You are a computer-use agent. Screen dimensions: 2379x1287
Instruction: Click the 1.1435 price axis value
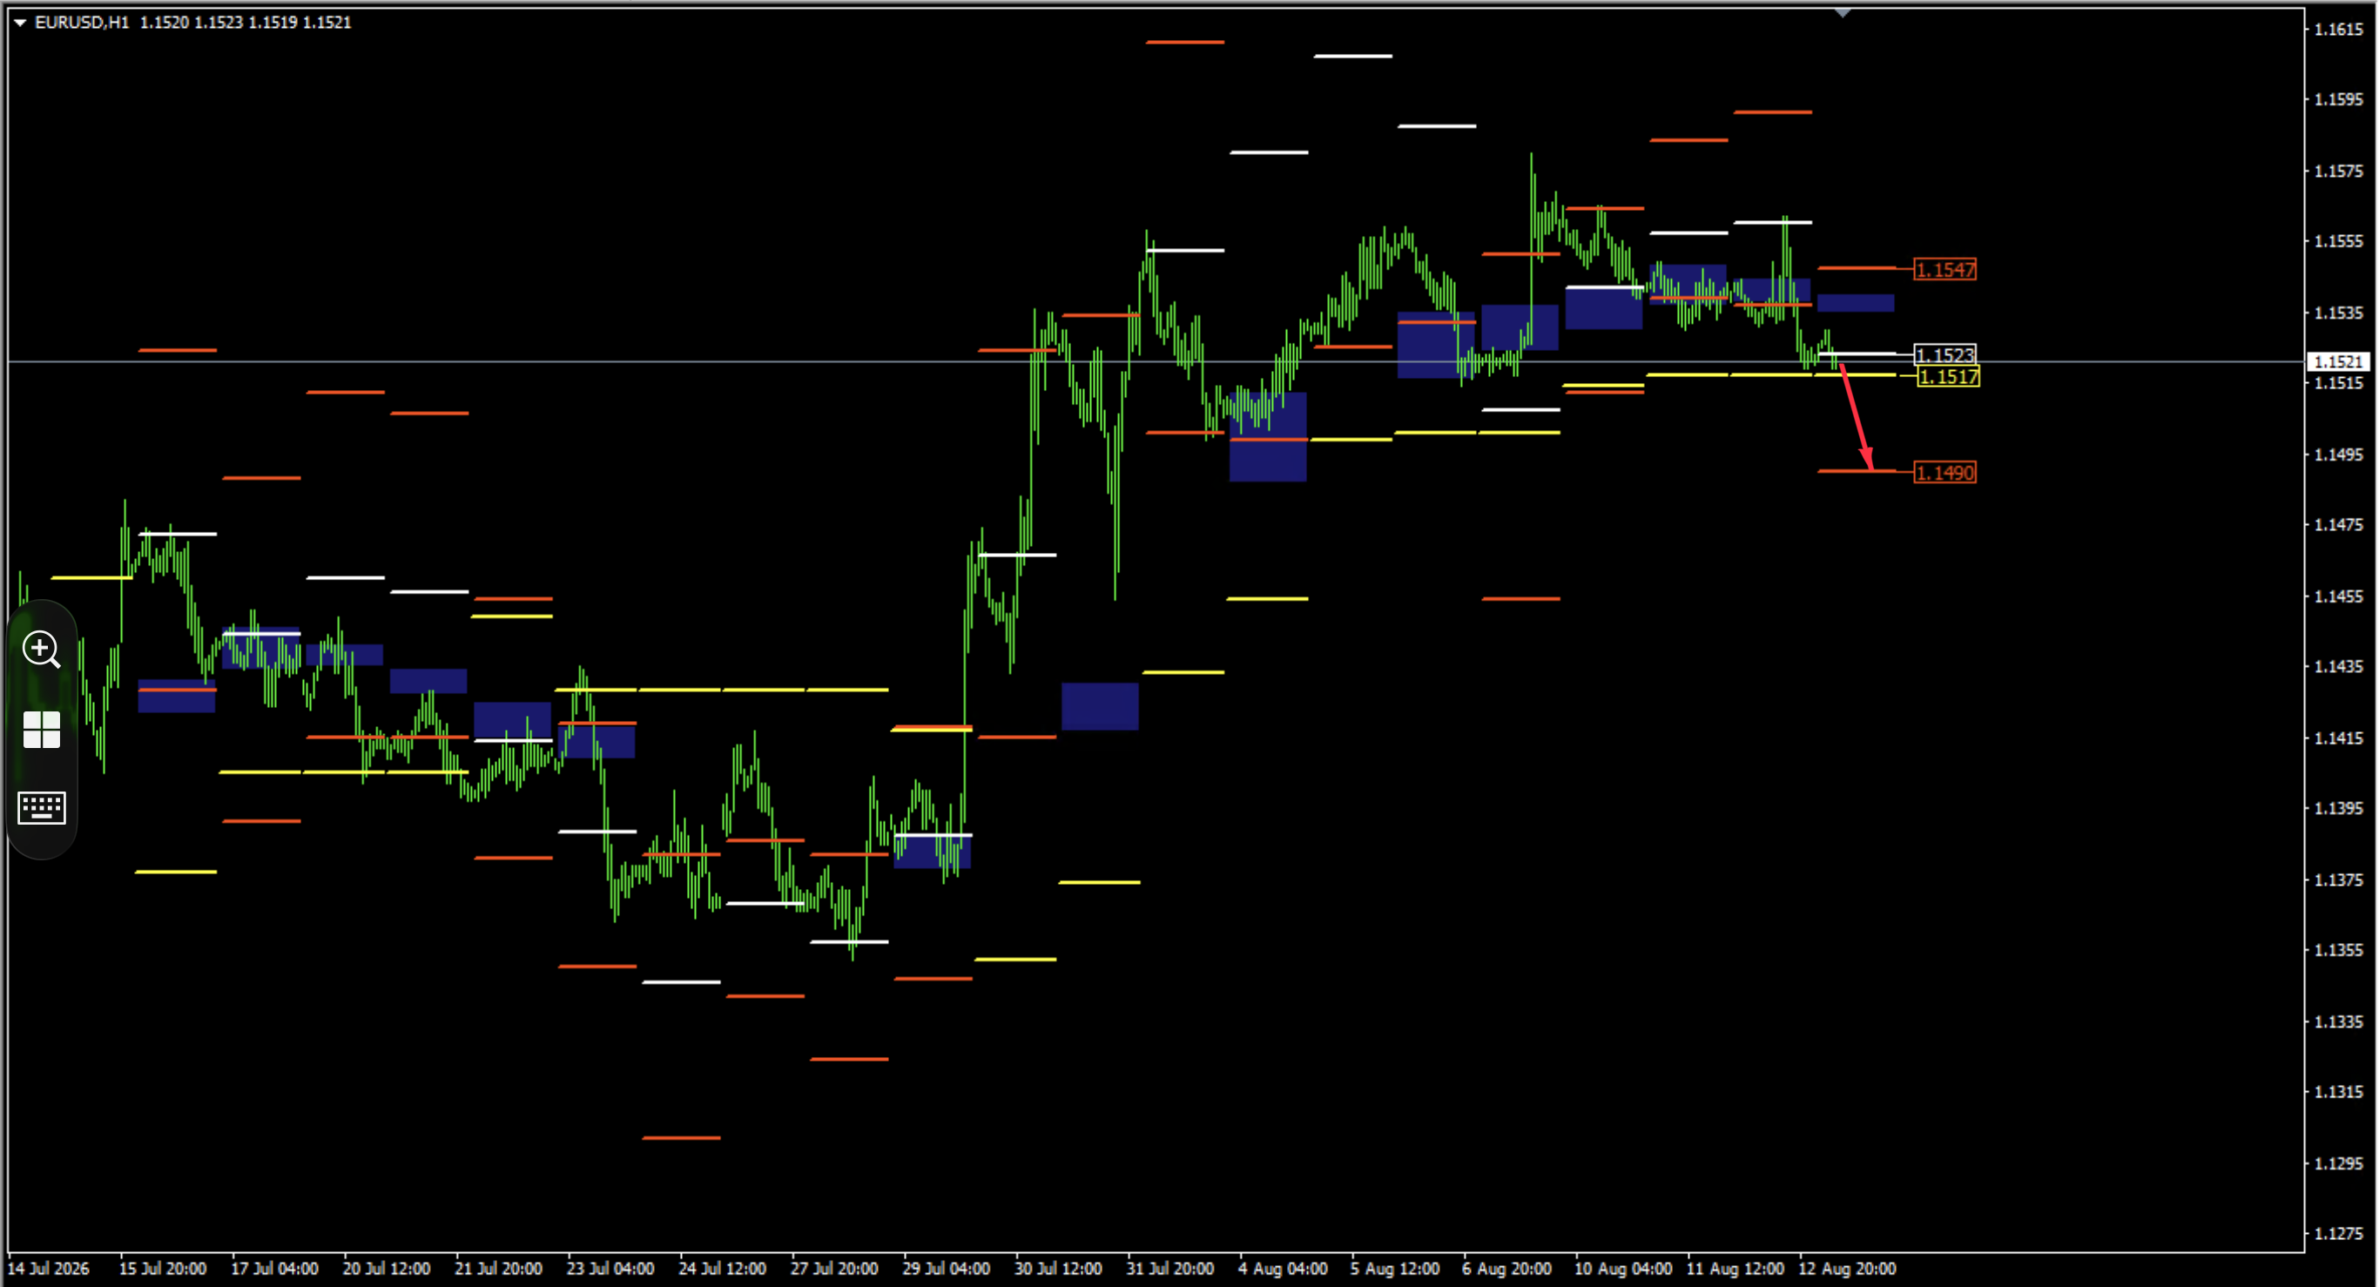(2338, 667)
